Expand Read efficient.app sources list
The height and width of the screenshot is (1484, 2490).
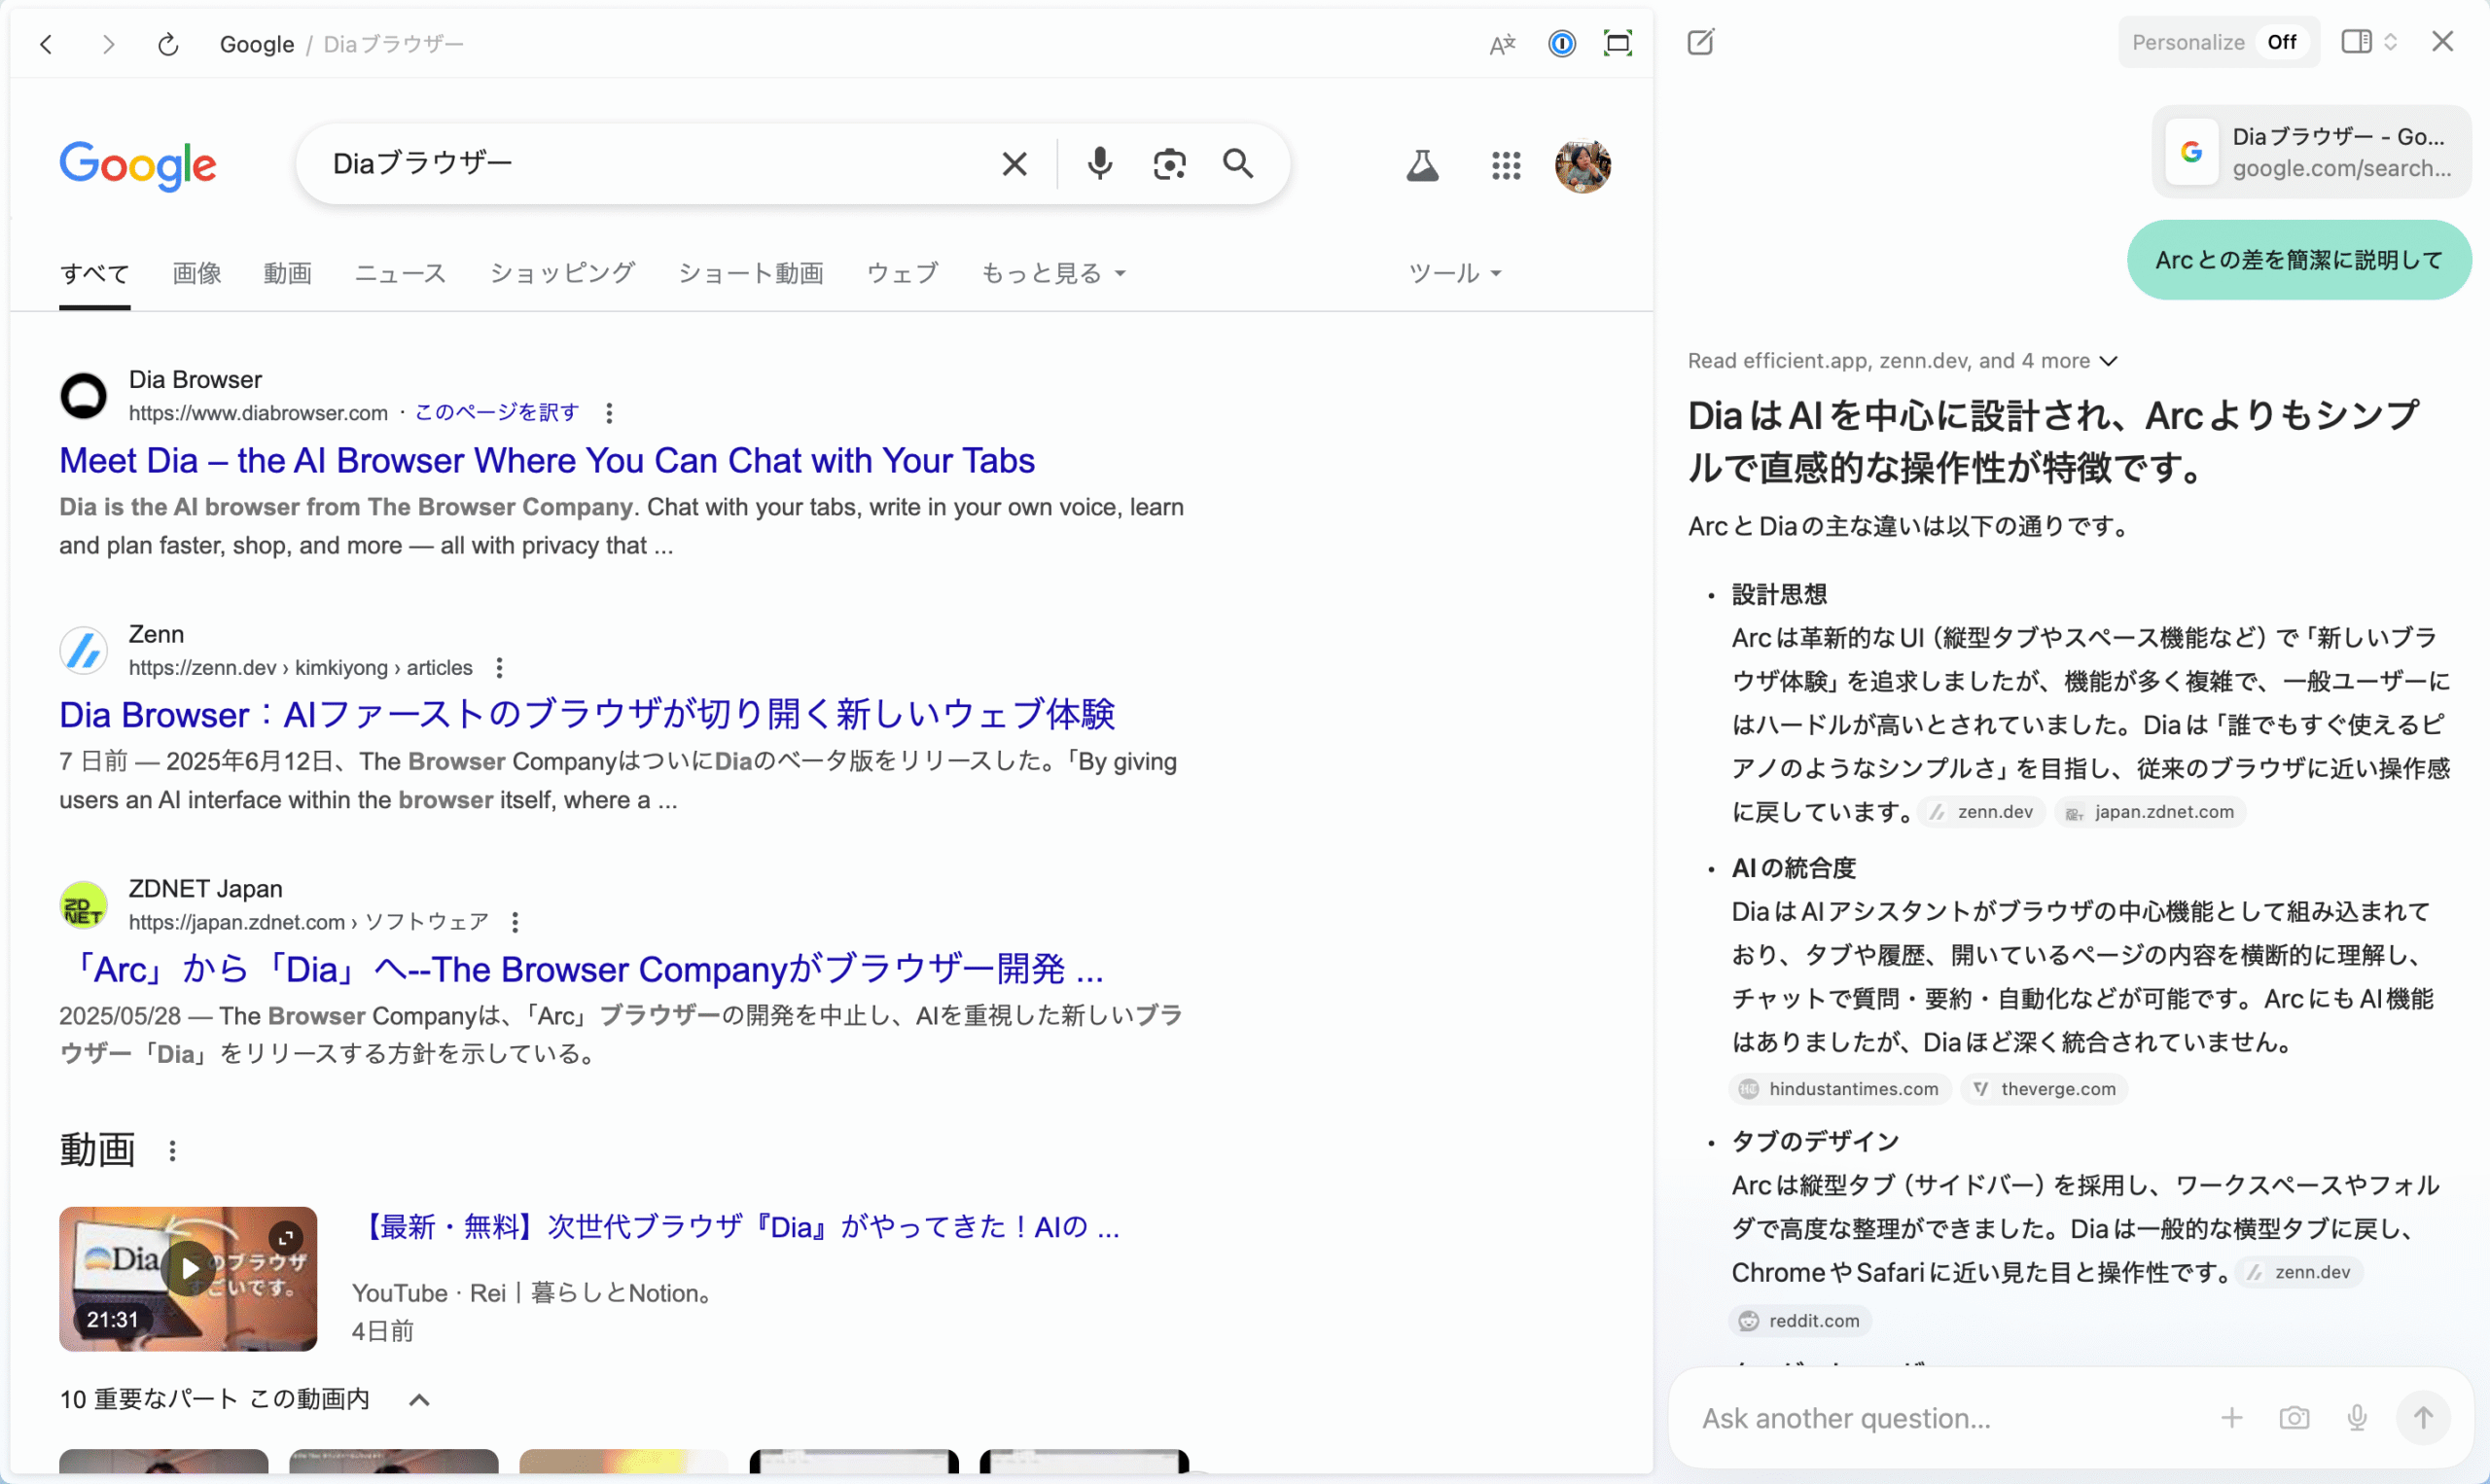1902,360
